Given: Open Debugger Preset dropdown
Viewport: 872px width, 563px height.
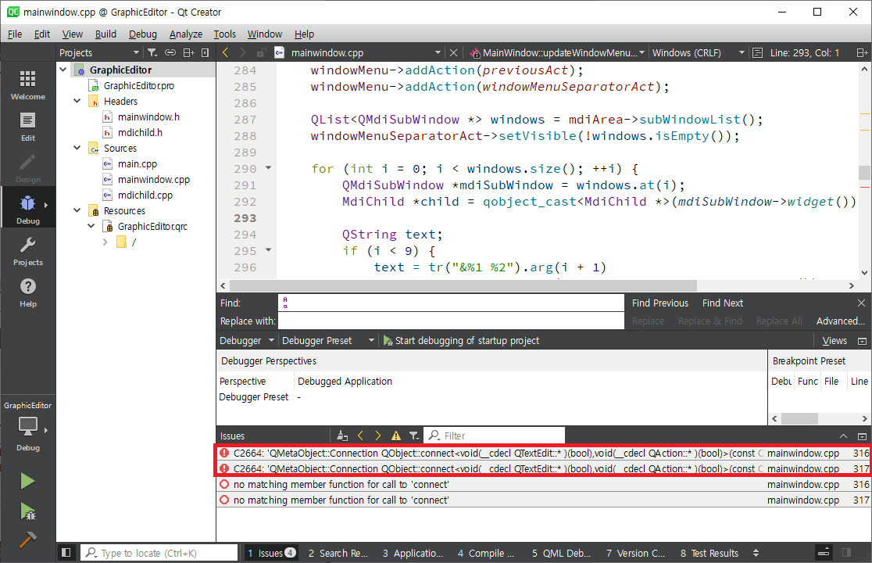Looking at the screenshot, I should tap(327, 340).
